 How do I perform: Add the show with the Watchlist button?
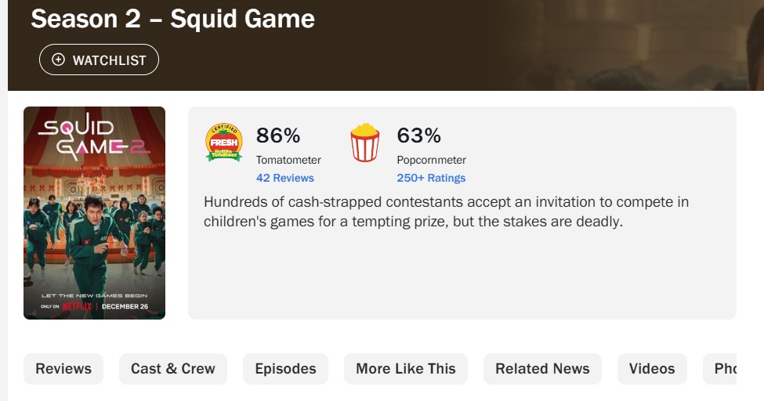(99, 60)
